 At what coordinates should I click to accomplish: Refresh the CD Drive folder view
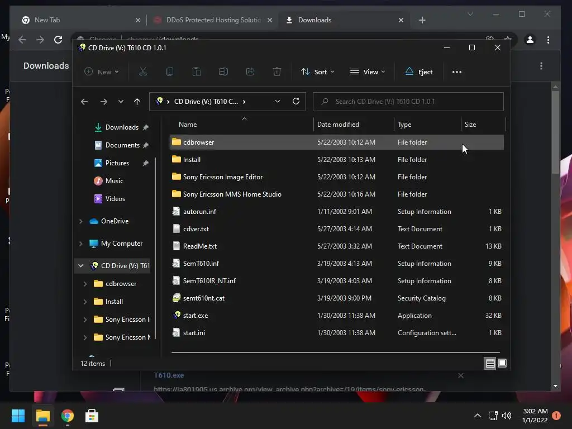pos(296,101)
